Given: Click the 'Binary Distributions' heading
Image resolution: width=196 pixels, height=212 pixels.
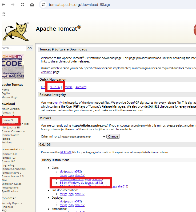Looking at the screenshot, I should 56,160.
